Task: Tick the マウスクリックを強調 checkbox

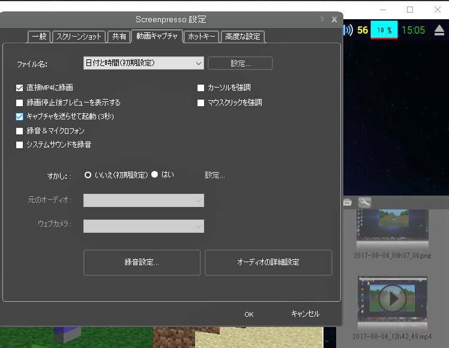Action: click(x=200, y=103)
